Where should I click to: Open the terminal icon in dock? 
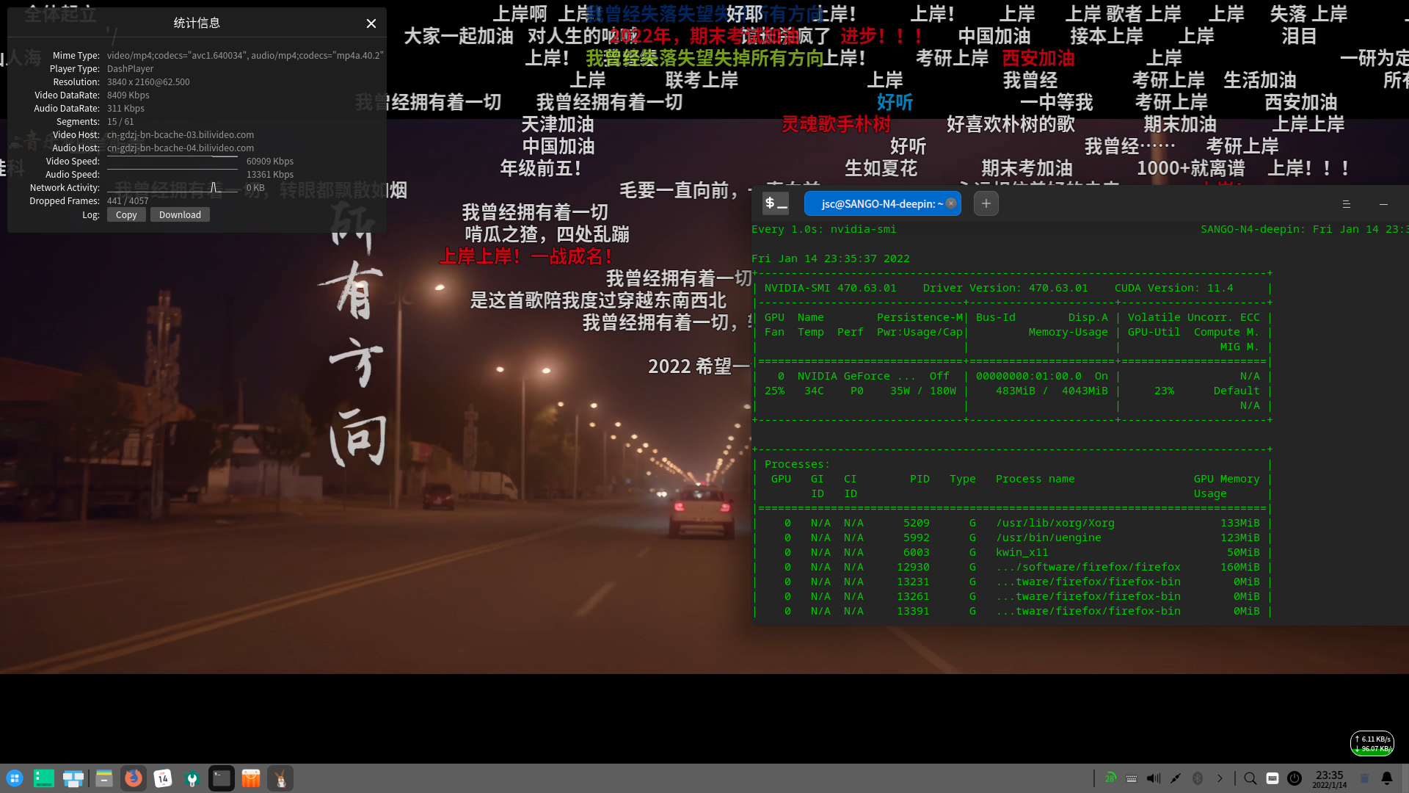point(222,778)
